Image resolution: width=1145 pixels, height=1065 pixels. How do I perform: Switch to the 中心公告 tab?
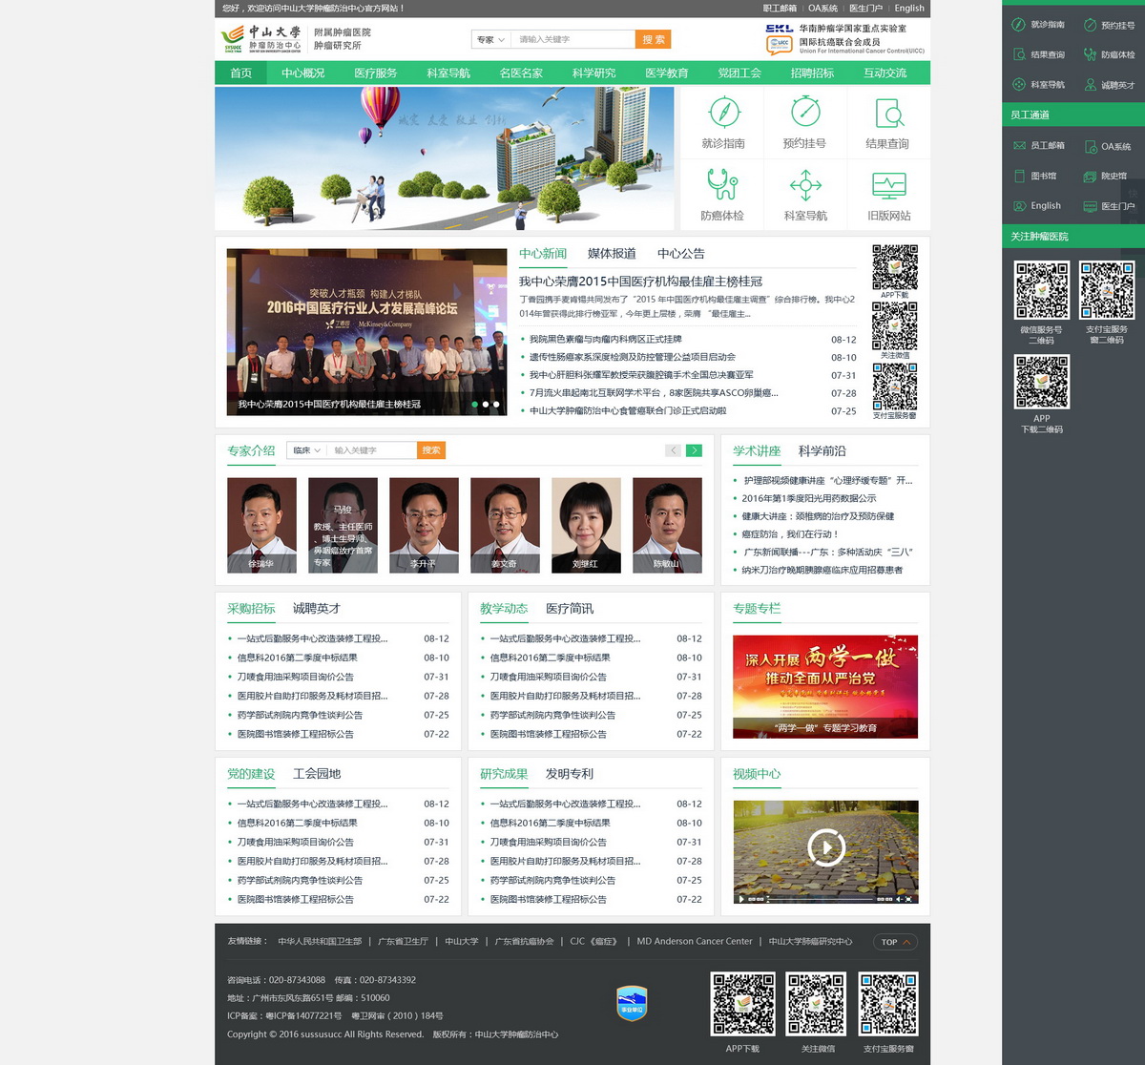[x=681, y=254]
